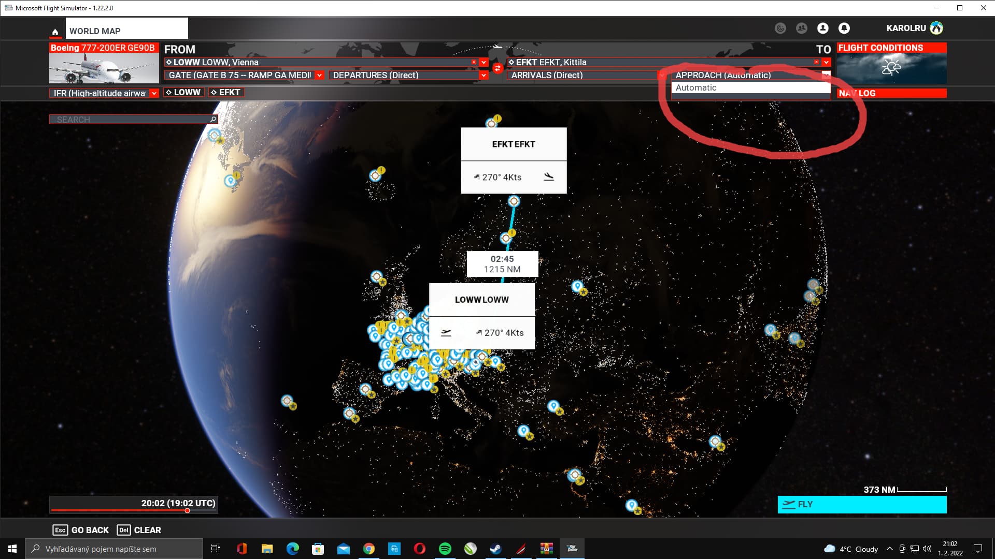
Task: Open Steam from taskbar
Action: pyautogui.click(x=495, y=549)
